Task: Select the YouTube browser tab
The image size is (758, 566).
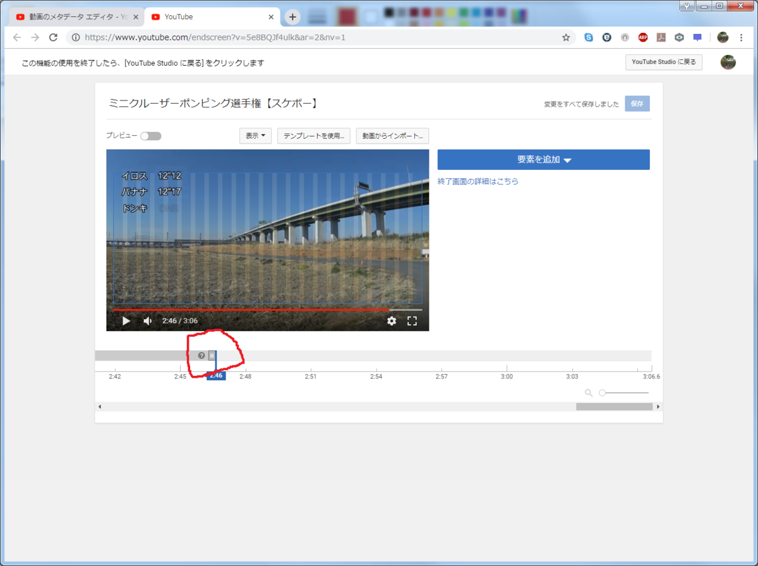Action: tap(211, 17)
